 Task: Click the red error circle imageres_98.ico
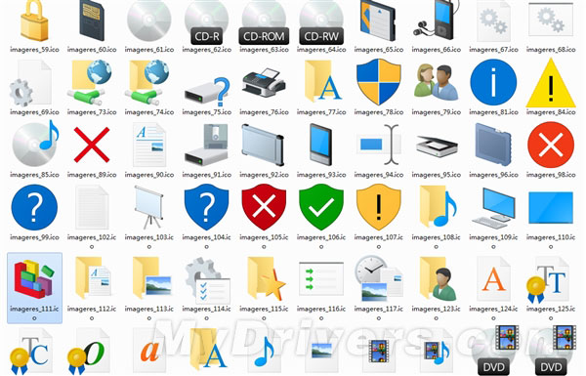point(551,145)
